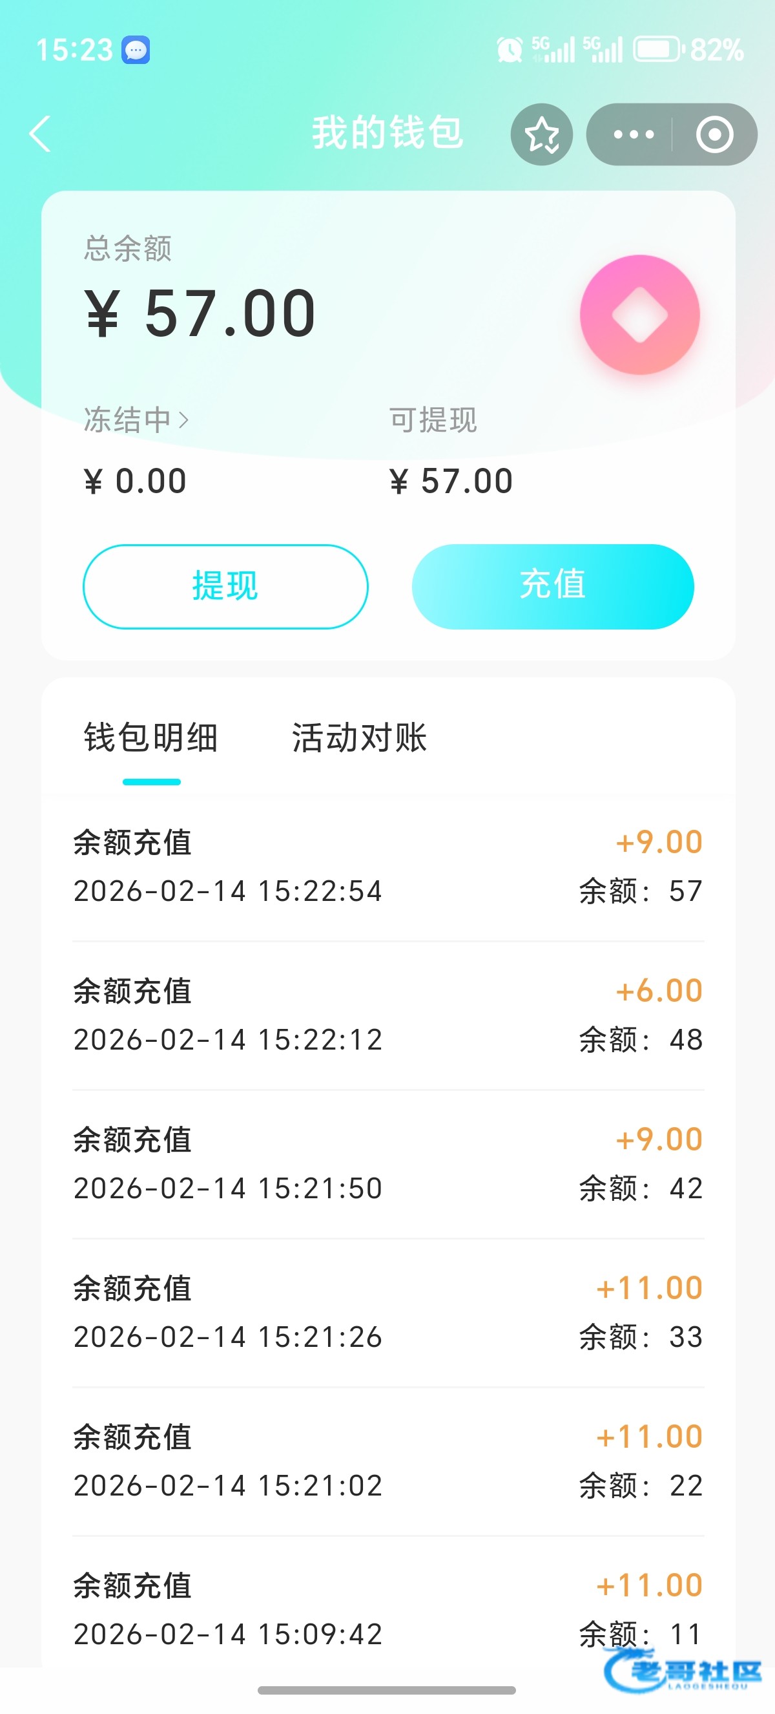Tap the home gesture bar
The image size is (775, 1714).
[x=387, y=1690]
